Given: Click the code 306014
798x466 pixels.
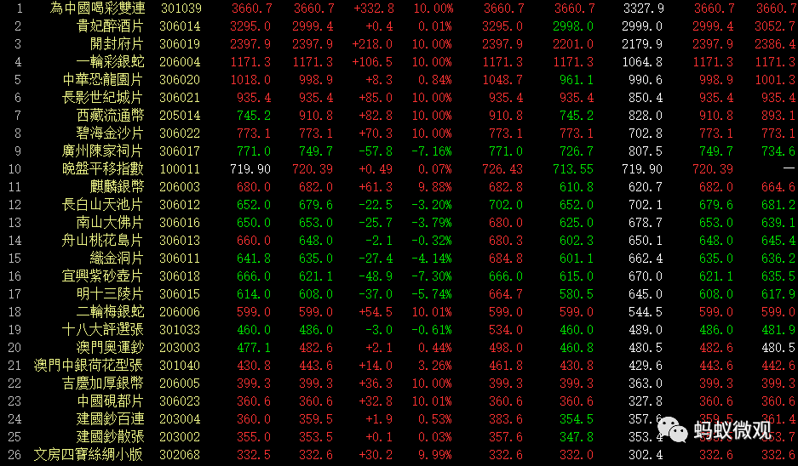Looking at the screenshot, I should (x=180, y=26).
